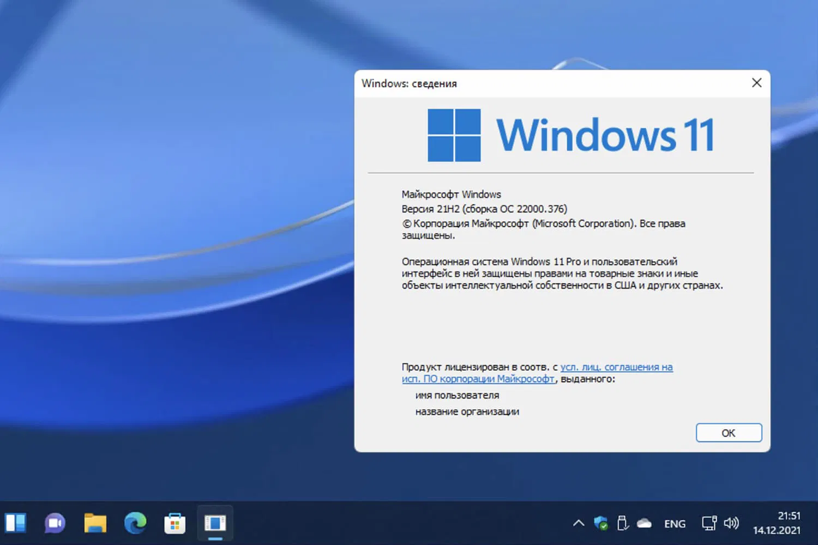818x545 pixels.
Task: Launch Microsoft Edge browser
Action: click(x=135, y=523)
